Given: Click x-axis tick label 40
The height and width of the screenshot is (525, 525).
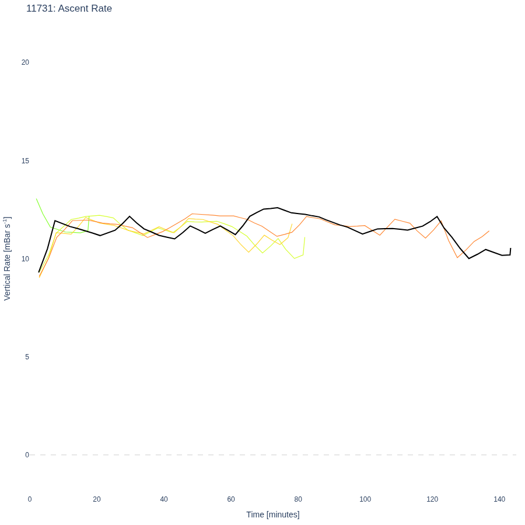Looking at the screenshot, I should (164, 499).
